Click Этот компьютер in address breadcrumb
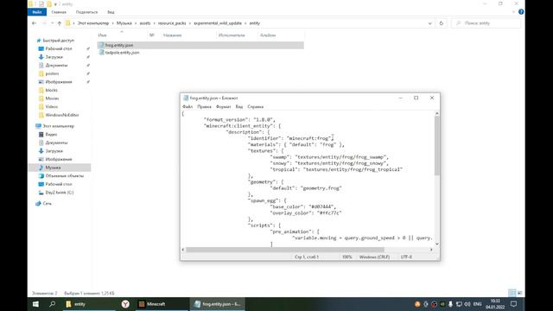This screenshot has width=553, height=311. pyautogui.click(x=93, y=23)
